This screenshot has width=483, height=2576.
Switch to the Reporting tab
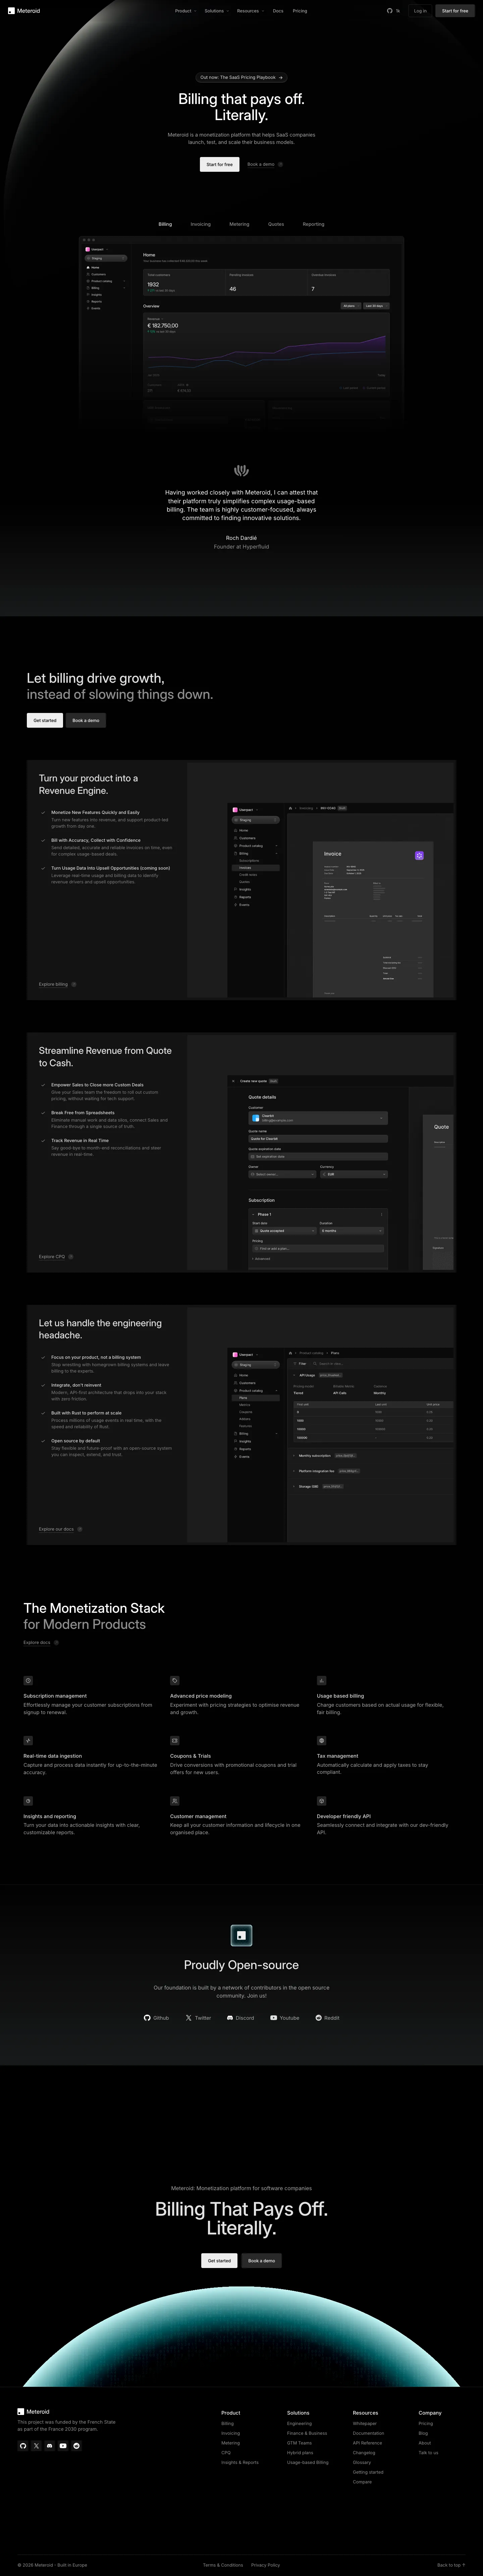tap(314, 224)
